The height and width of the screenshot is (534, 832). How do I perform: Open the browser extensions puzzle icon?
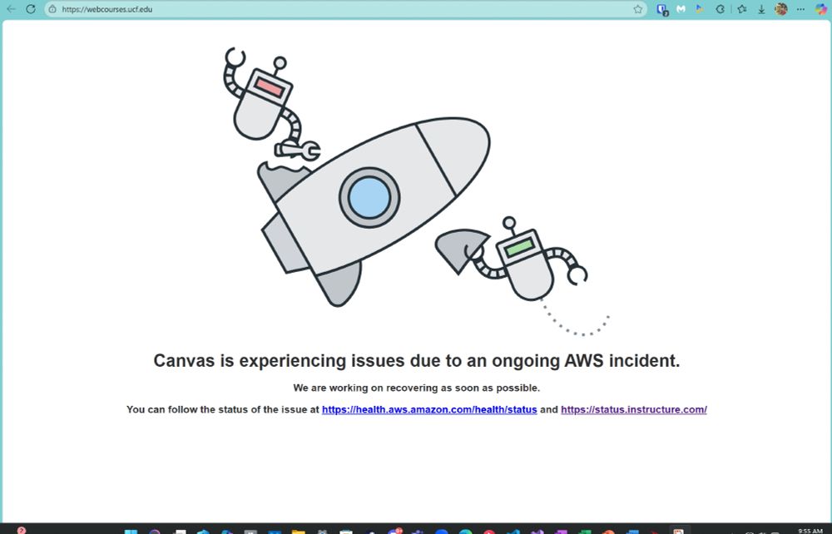click(720, 9)
